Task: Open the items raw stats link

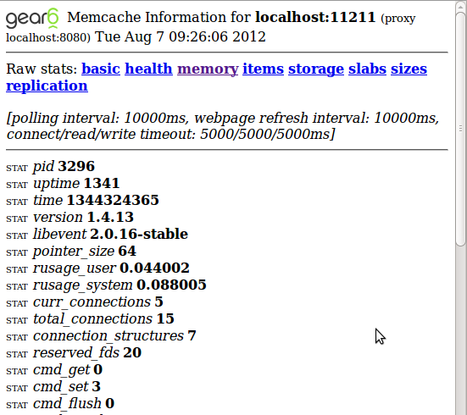Action: 263,69
